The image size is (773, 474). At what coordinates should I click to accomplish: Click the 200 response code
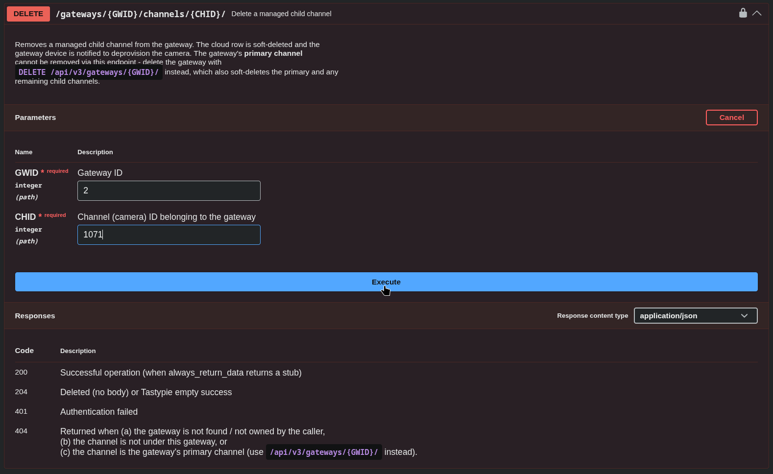[21, 372]
